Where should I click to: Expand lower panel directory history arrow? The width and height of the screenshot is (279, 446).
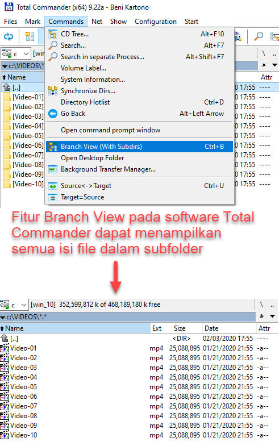[272, 316]
